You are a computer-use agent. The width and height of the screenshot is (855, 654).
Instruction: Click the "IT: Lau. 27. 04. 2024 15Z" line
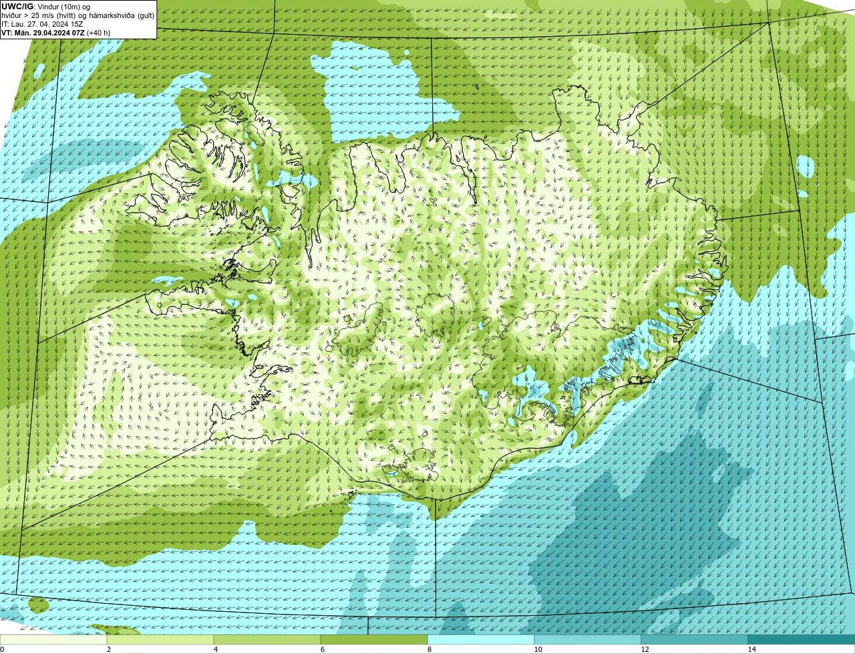(x=42, y=23)
